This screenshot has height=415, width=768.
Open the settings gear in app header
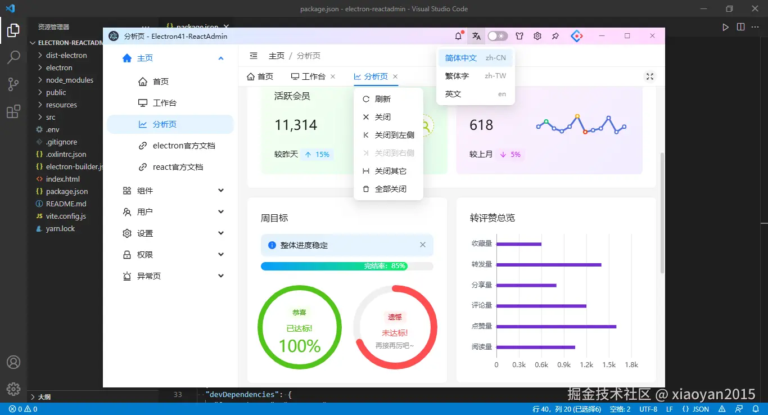(537, 36)
